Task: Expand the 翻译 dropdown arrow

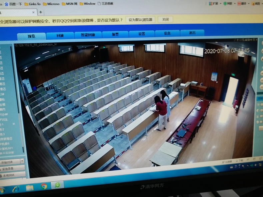Action: (x=249, y=4)
